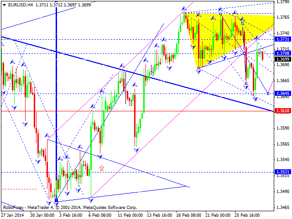292x219 pixels.
Task: Select the 1.3731 blue price level label
Action: point(283,39)
